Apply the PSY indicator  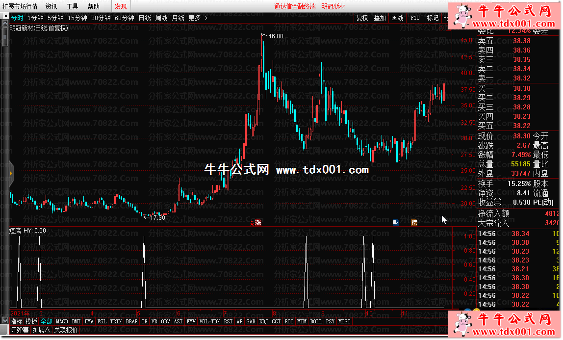[x=331, y=321]
